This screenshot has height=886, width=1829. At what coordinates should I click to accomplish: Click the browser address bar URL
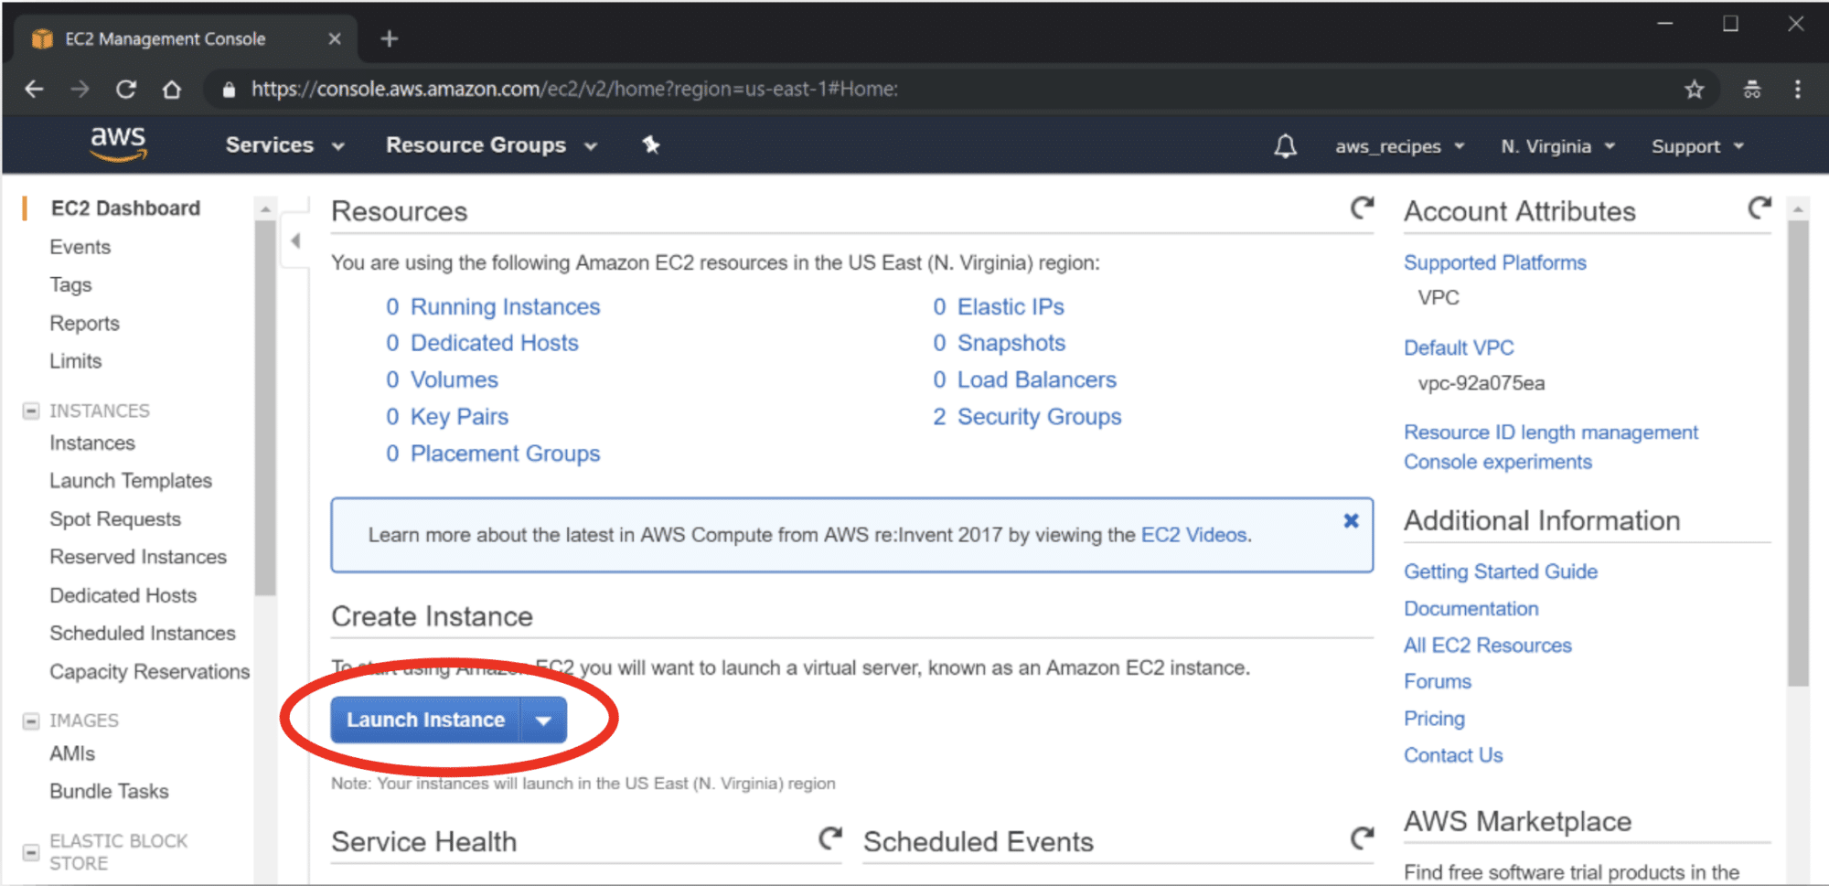point(574,89)
